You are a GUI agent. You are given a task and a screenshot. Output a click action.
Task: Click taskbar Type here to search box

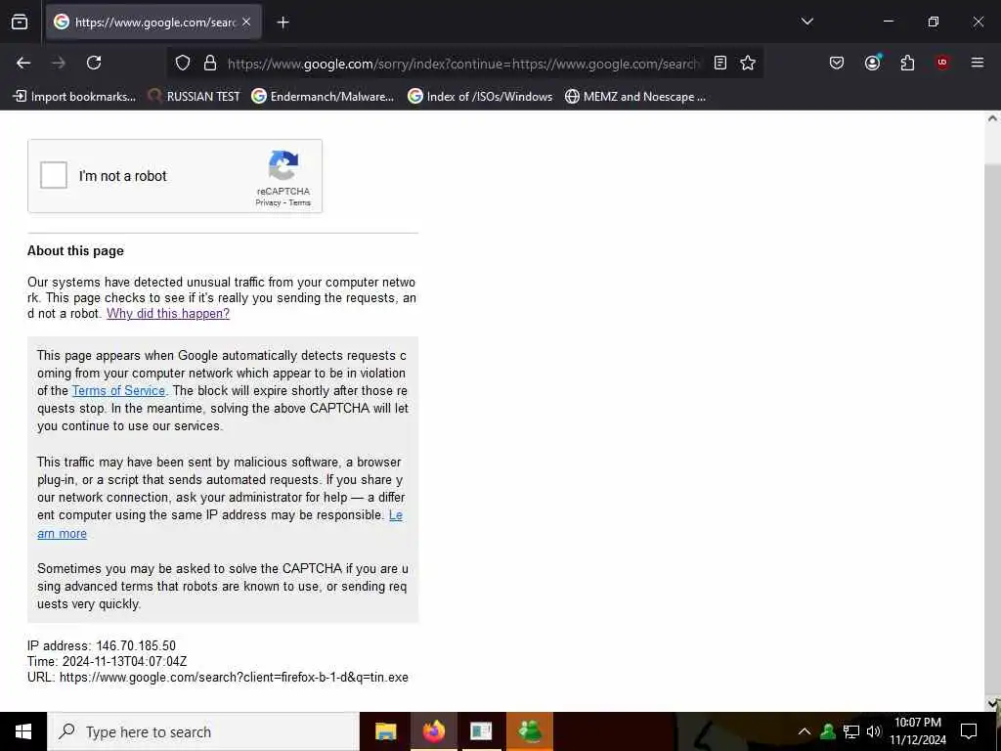click(x=203, y=731)
